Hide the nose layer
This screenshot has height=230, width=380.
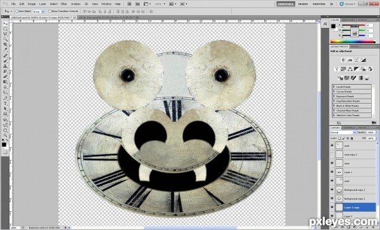pyautogui.click(x=332, y=163)
